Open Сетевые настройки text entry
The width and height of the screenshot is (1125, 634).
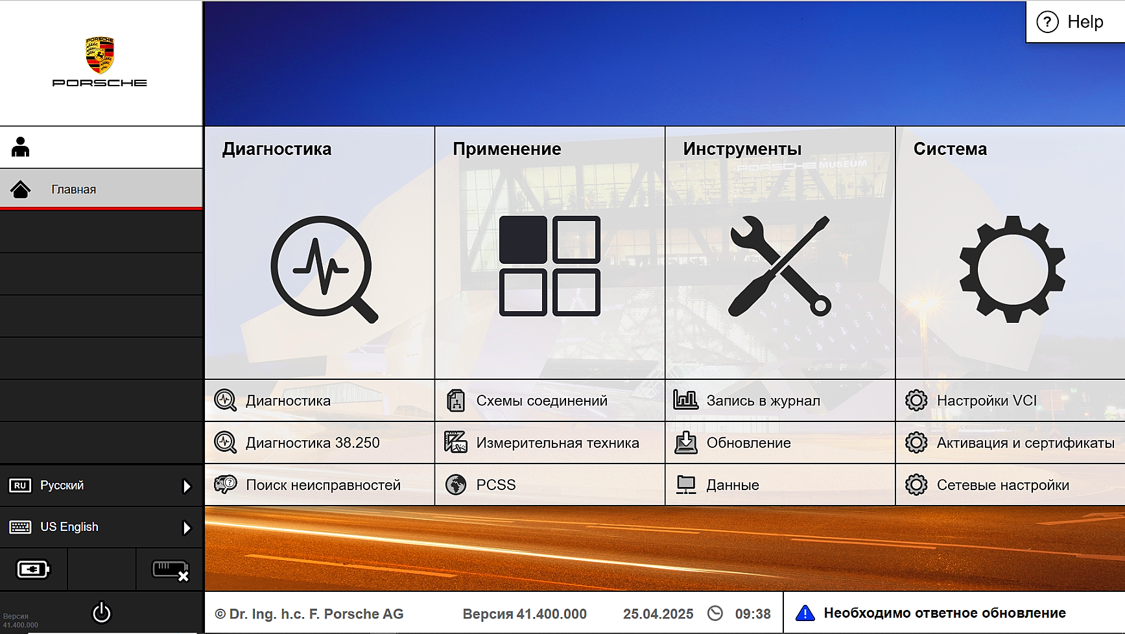click(x=1003, y=485)
